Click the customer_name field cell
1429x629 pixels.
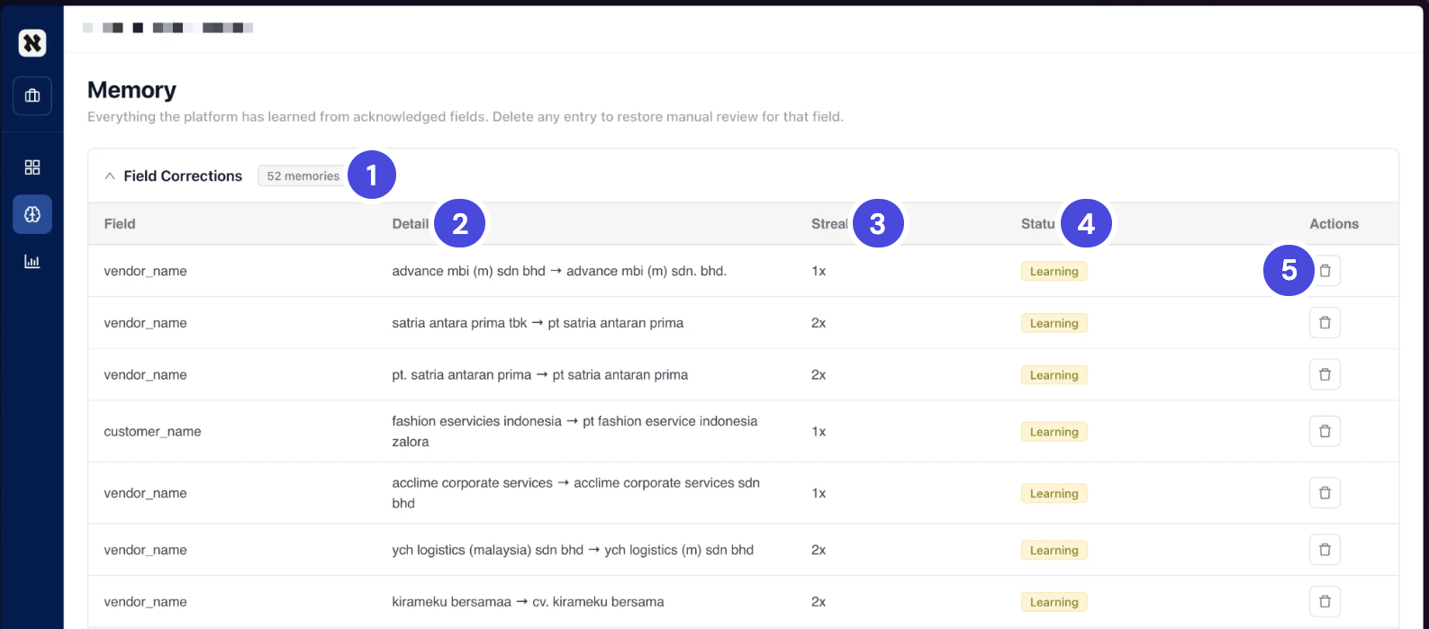(x=152, y=432)
